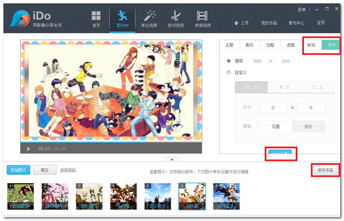This screenshot has width=344, height=221.
Task: Switch to the 配乐 tab
Action: tap(249, 45)
